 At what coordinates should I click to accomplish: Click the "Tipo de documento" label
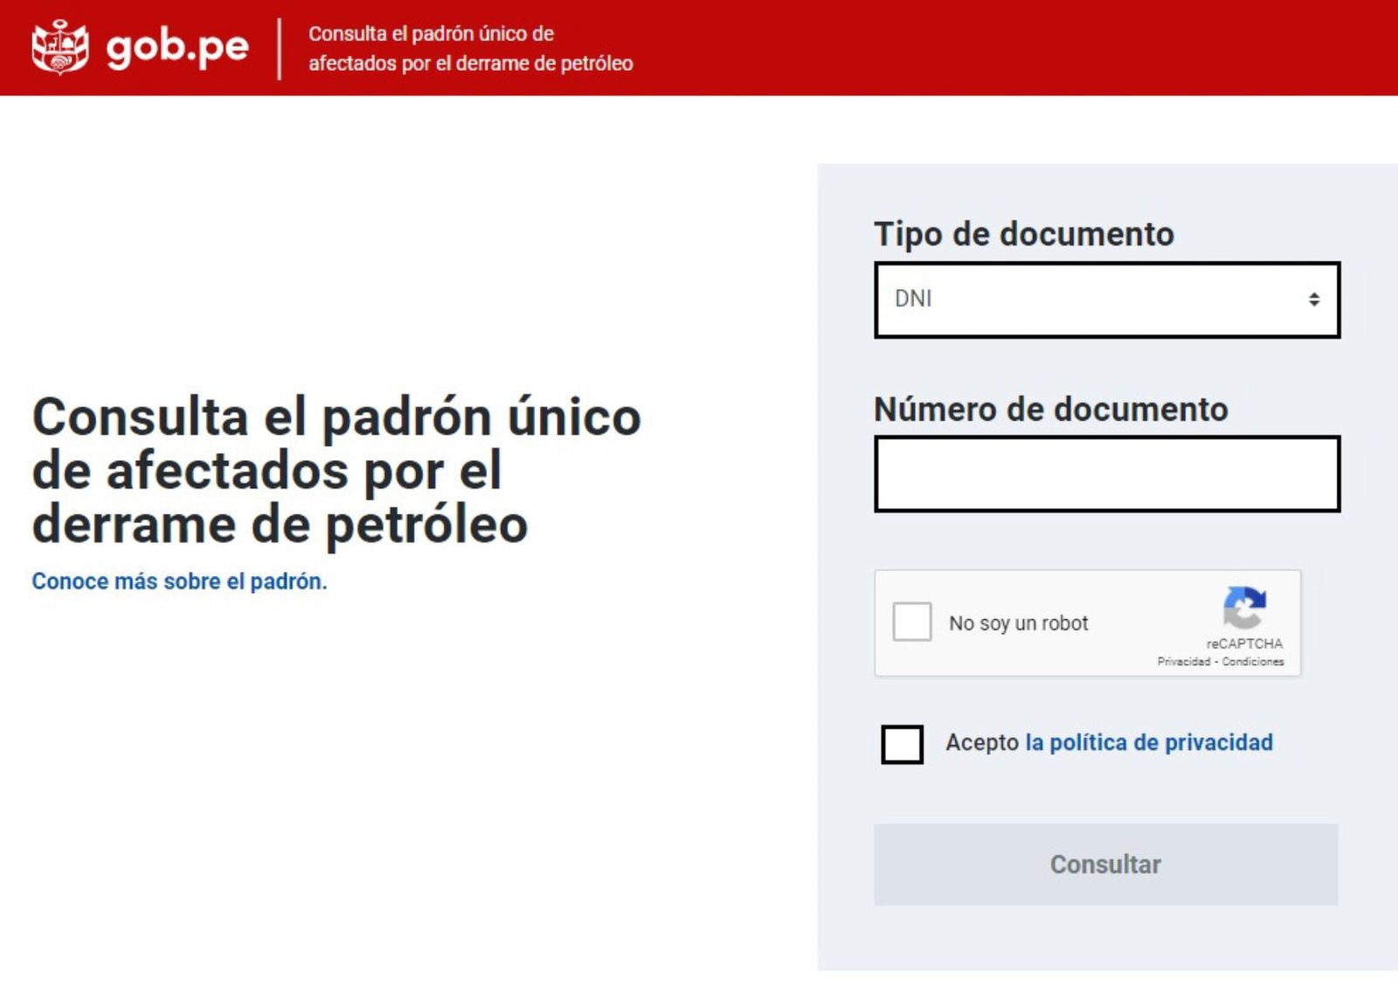tap(1023, 234)
